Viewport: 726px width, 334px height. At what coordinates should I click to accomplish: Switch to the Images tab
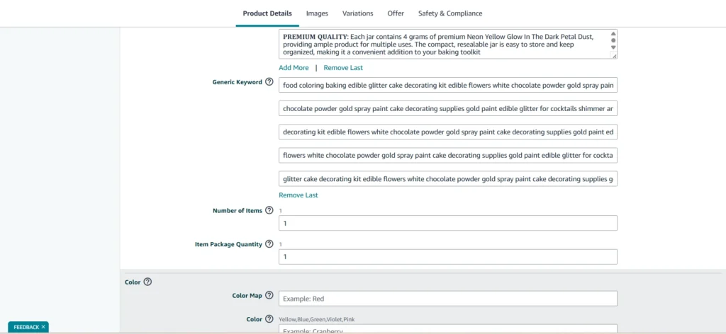pos(317,13)
